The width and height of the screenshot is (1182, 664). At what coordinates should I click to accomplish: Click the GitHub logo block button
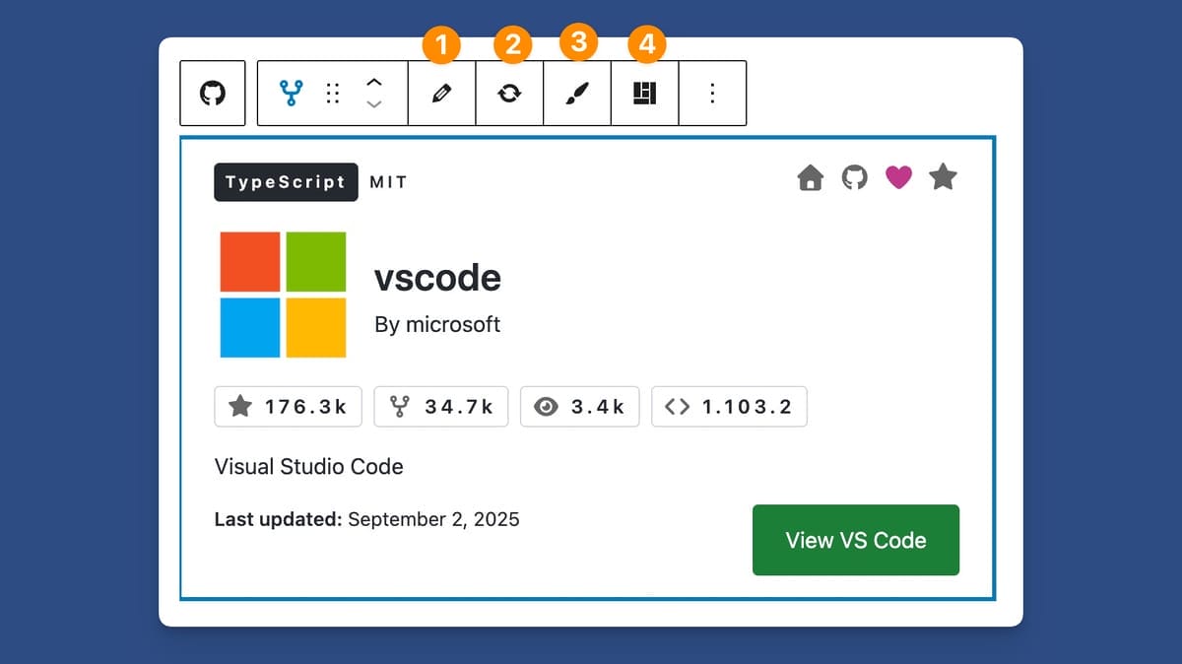coord(213,94)
